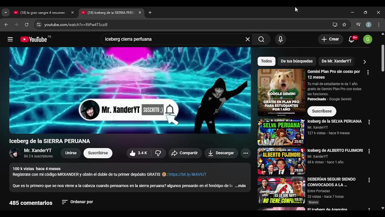View site information icon in address bar
385x217 pixels.
click(38, 25)
